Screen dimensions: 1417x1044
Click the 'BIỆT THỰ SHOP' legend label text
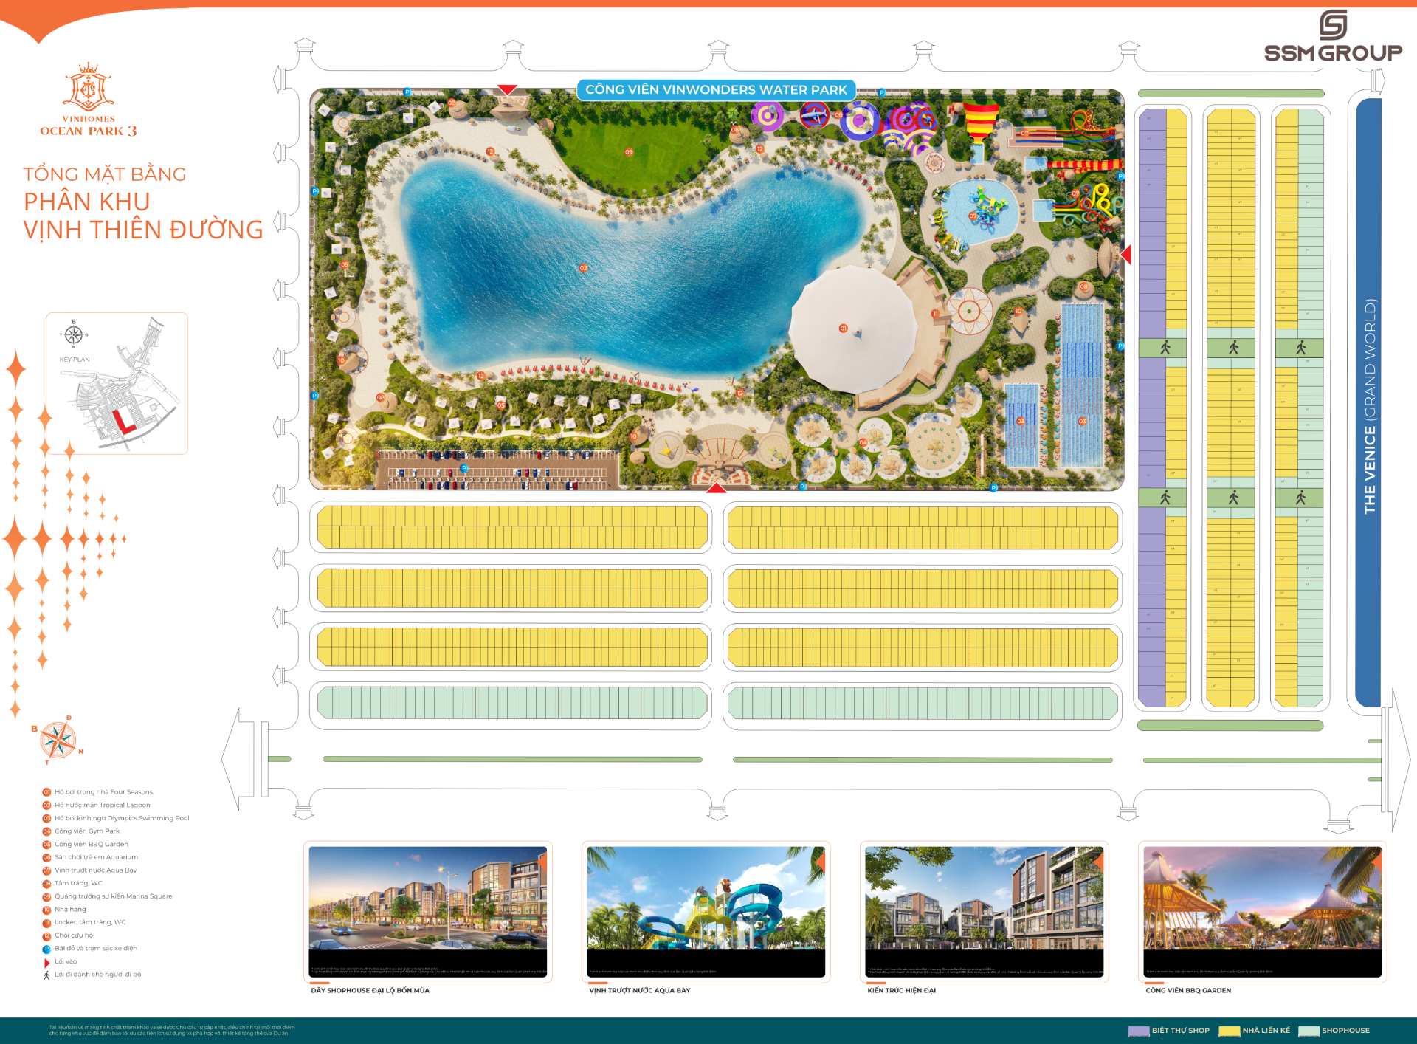point(1181,1031)
